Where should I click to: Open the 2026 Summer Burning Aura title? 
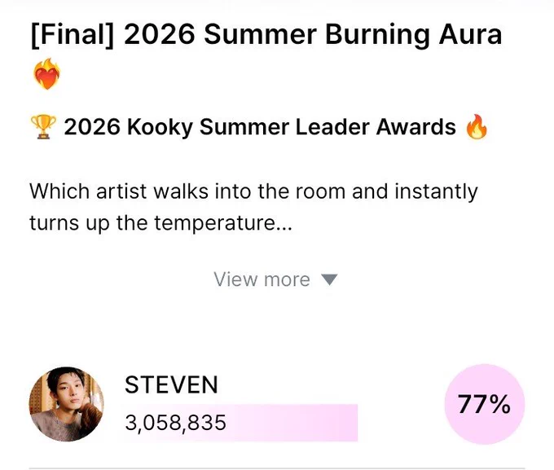[313, 35]
